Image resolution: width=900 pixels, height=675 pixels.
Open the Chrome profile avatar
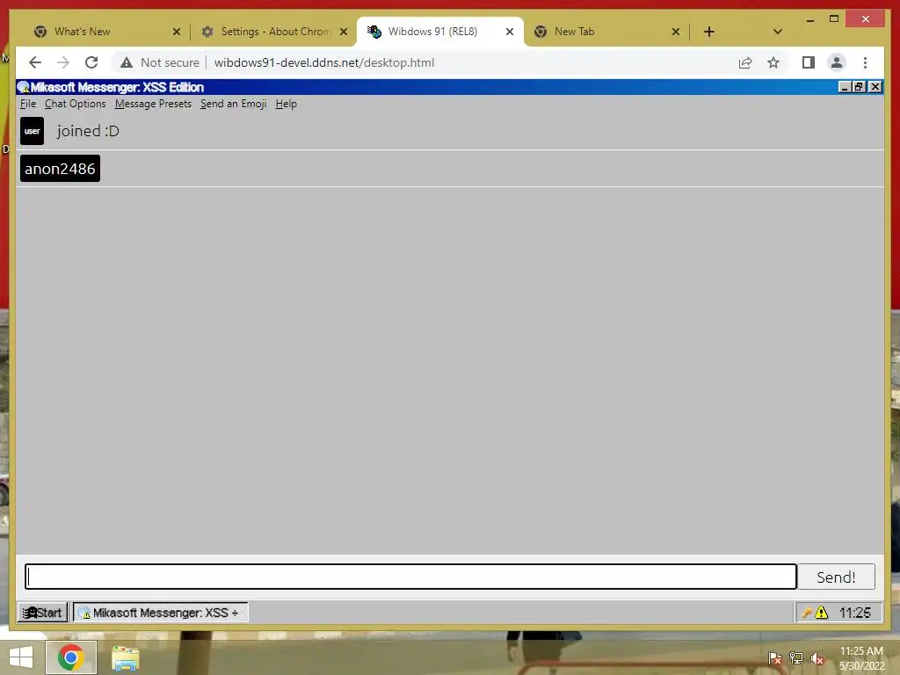[837, 62]
